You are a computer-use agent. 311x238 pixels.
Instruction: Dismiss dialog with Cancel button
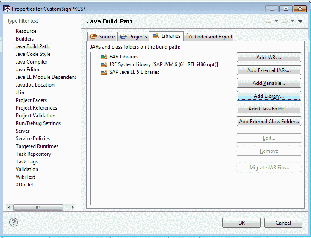283,223
